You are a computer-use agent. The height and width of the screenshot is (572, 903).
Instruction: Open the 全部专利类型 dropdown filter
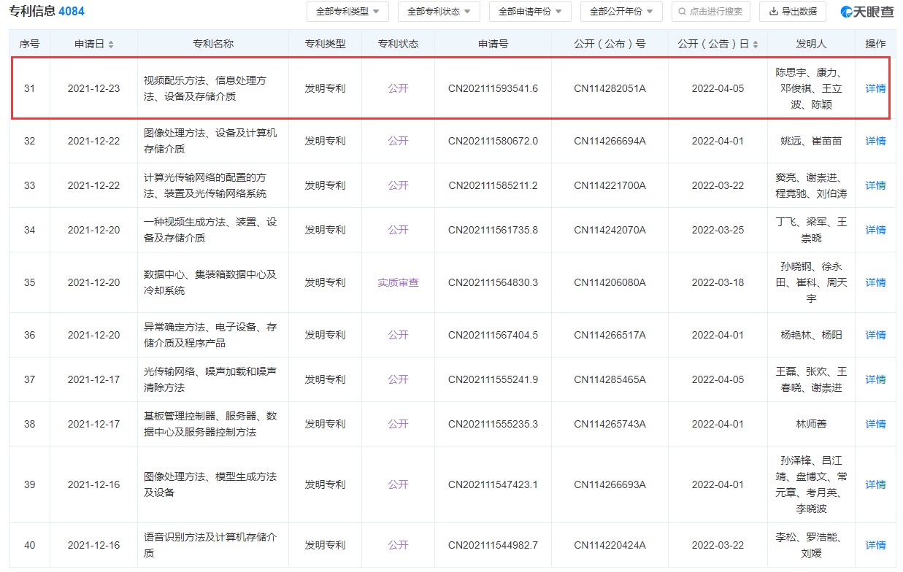[x=347, y=12]
